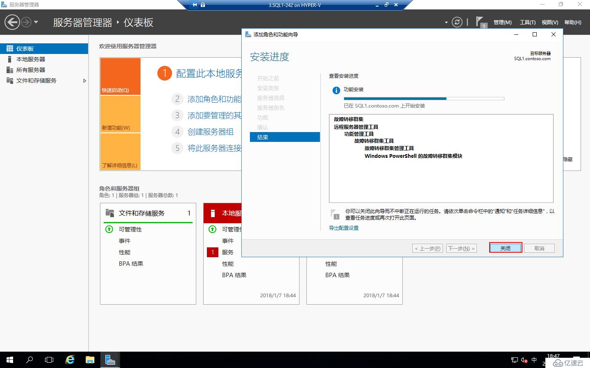This screenshot has height=368, width=590.
Task: Click 远程服务器管理工具 in the install list
Action: click(356, 127)
